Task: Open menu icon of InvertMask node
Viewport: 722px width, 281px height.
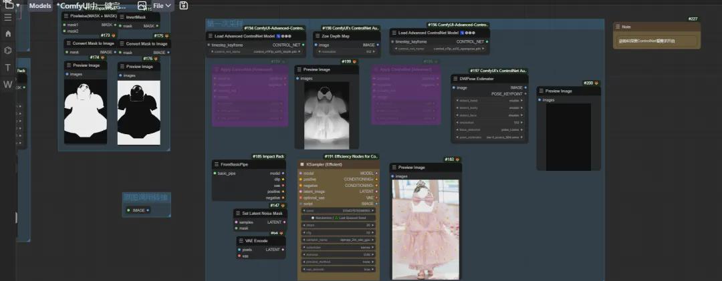Action: [x=122, y=17]
